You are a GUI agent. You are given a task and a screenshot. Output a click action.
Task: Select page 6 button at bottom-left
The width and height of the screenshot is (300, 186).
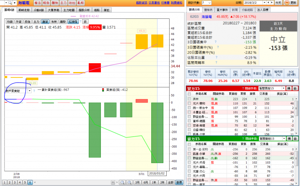click(x=30, y=182)
